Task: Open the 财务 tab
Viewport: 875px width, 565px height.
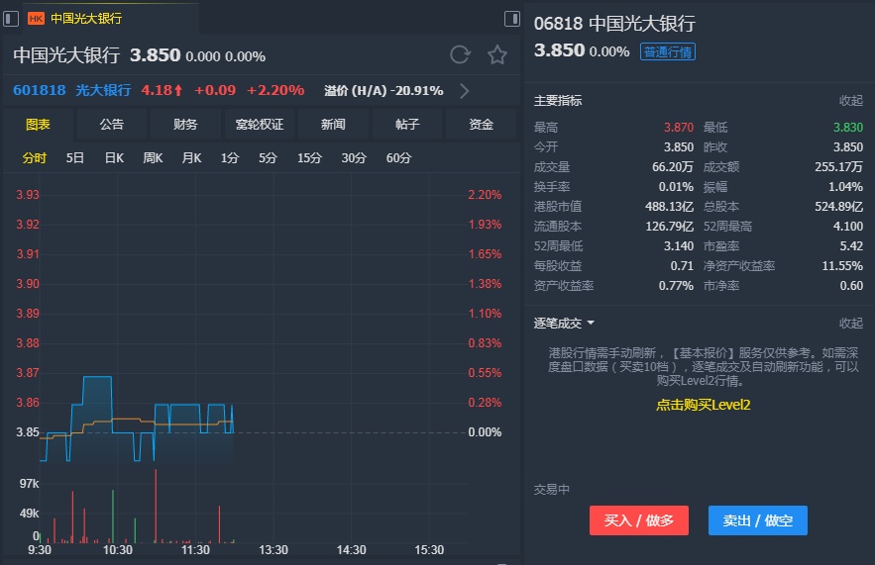Action: (x=185, y=125)
